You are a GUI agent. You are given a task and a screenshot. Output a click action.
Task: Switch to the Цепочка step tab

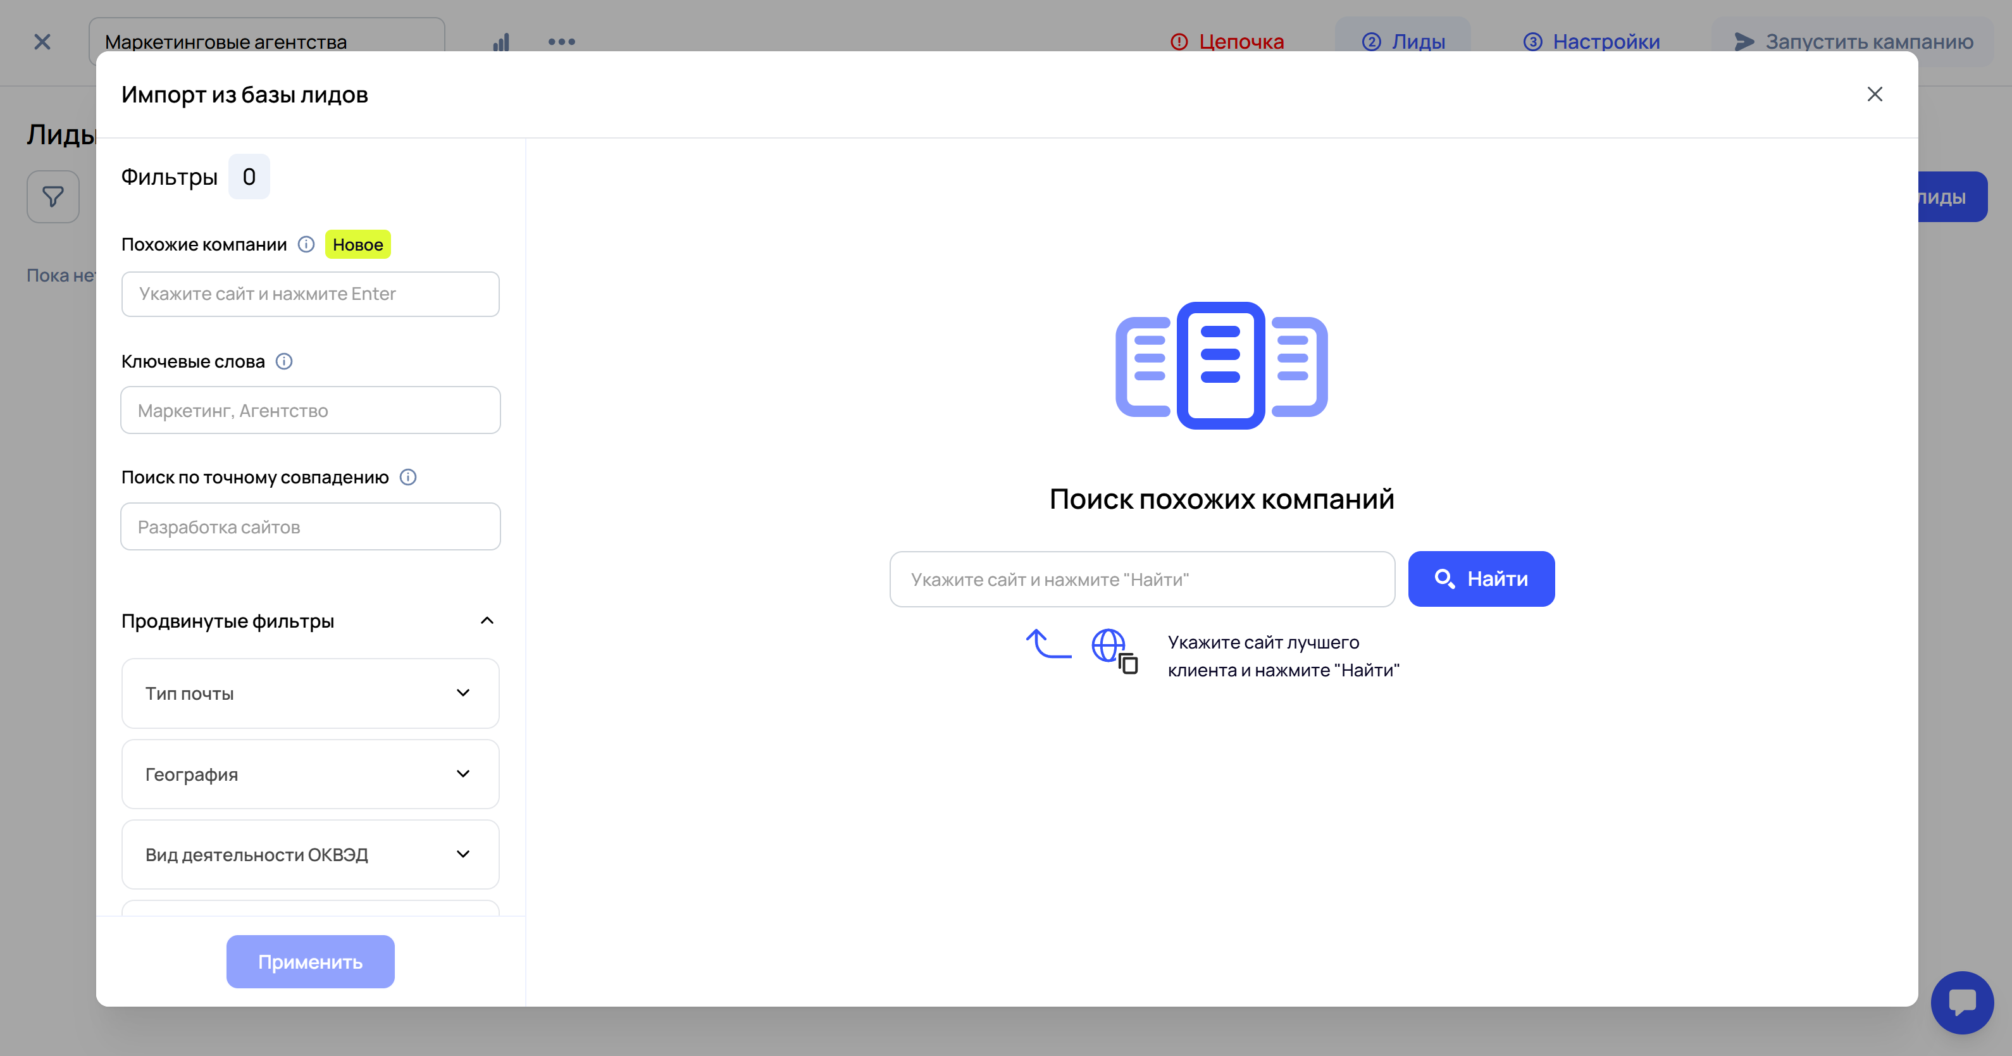(x=1227, y=42)
